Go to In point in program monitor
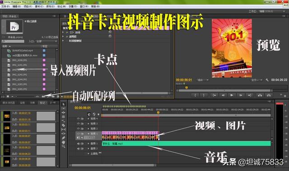The image size is (289, 171). pos(214,95)
